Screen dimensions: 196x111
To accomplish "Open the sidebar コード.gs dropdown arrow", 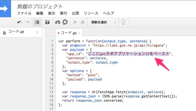I will [37, 32].
